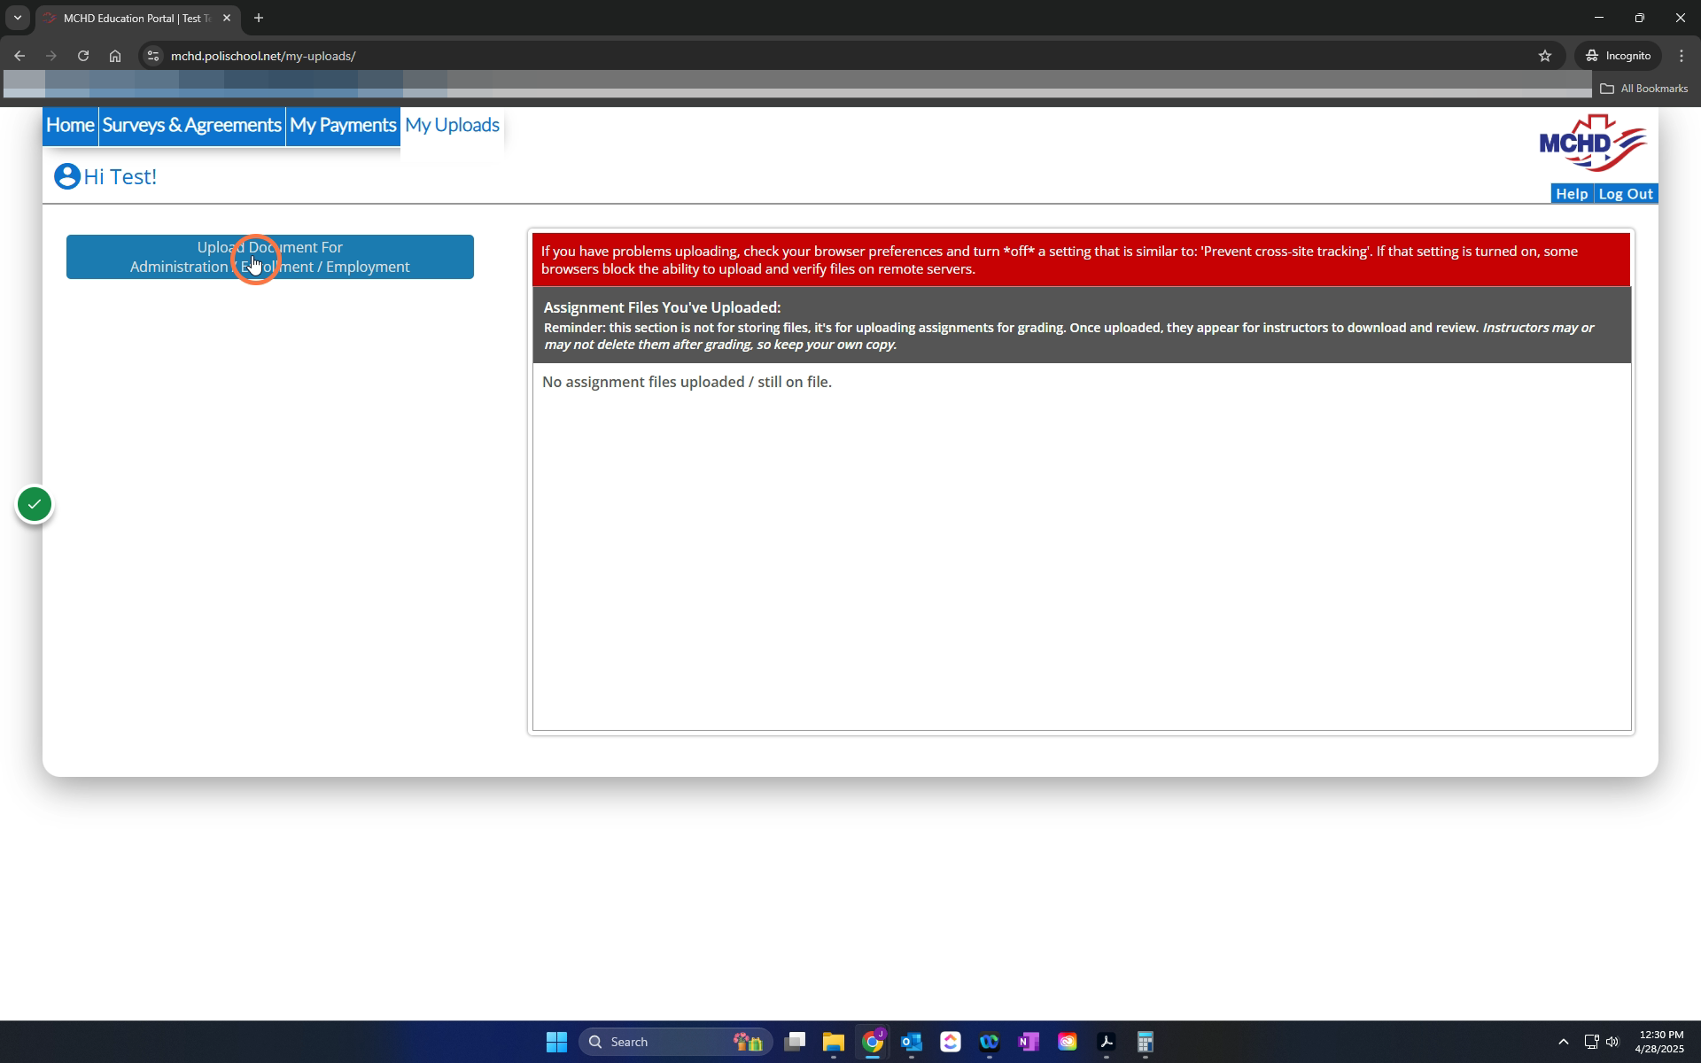Open All Bookmarks folder

coord(1644,89)
